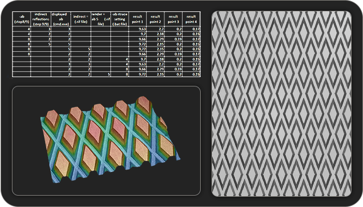This screenshot has width=363, height=207.
Task: Click the '3' in the indirect reflections column
Action: pyautogui.click(x=49, y=29)
